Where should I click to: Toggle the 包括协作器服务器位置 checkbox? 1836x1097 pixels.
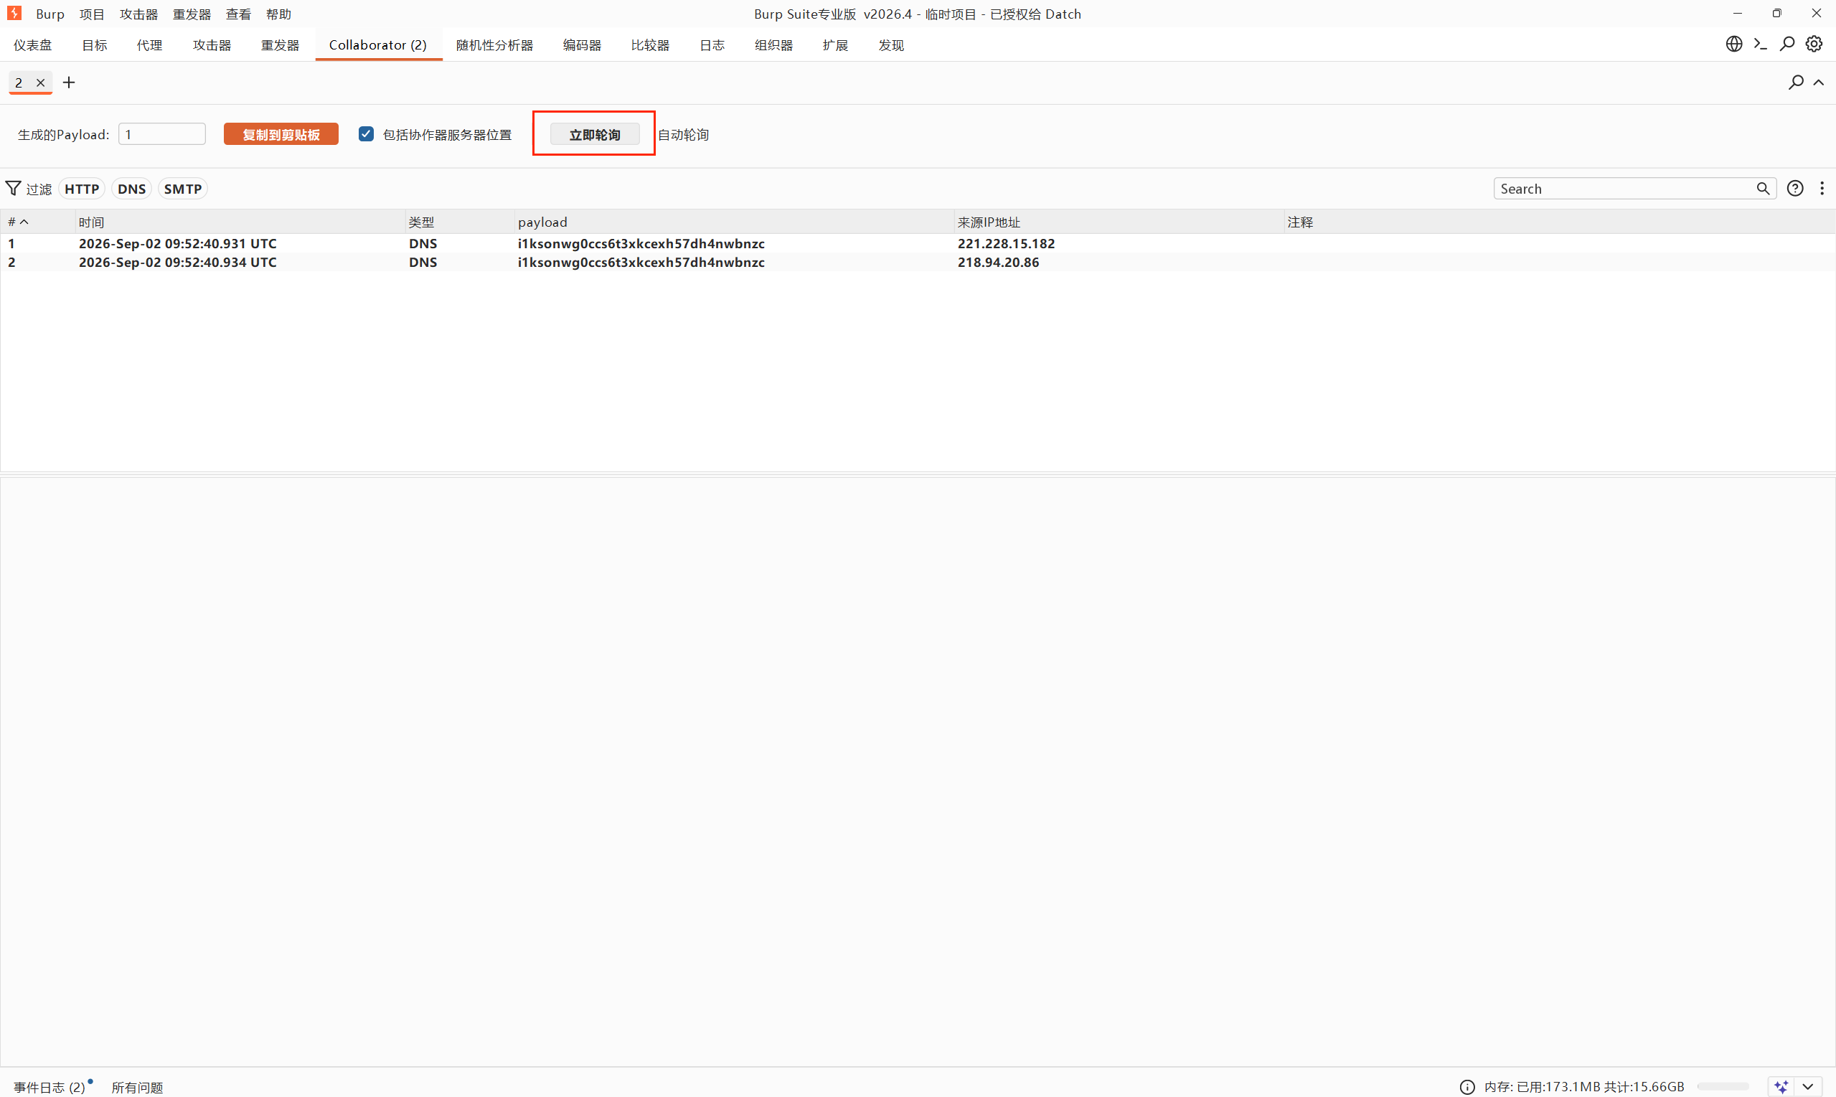[x=366, y=133]
